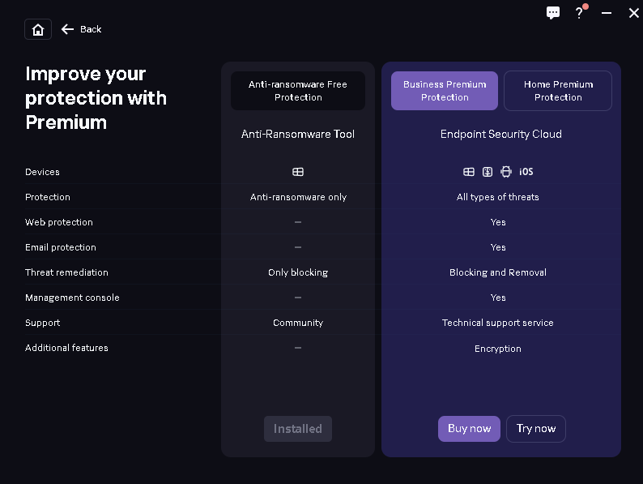
Task: Click the Back arrow icon
Action: pos(67,29)
